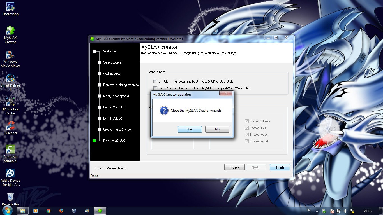The image size is (383, 215).
Task: Open the Action Center flag tray icon
Action: tap(331, 211)
